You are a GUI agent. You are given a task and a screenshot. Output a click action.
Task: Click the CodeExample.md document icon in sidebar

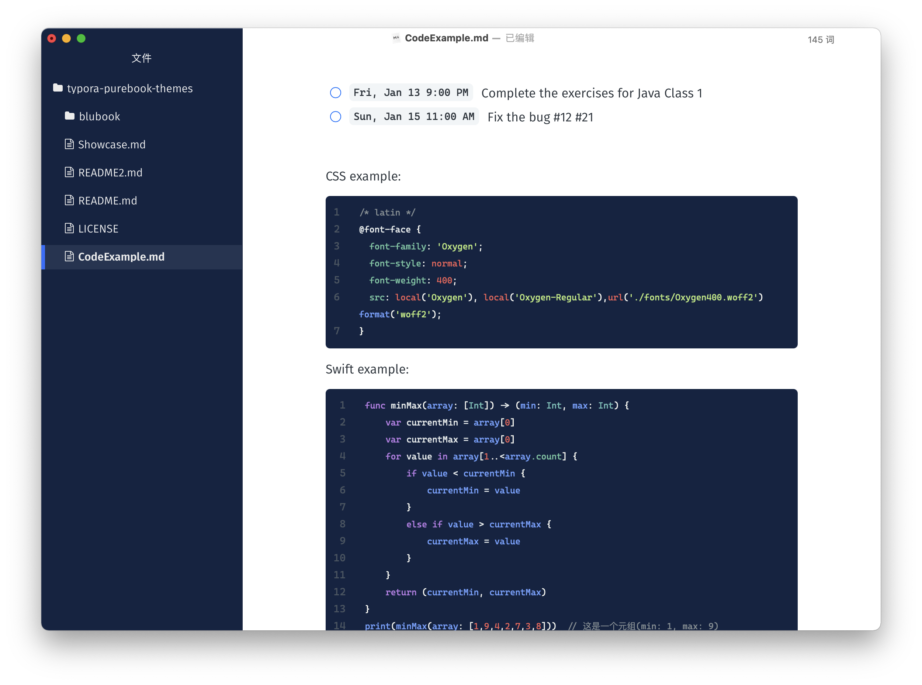coord(69,257)
